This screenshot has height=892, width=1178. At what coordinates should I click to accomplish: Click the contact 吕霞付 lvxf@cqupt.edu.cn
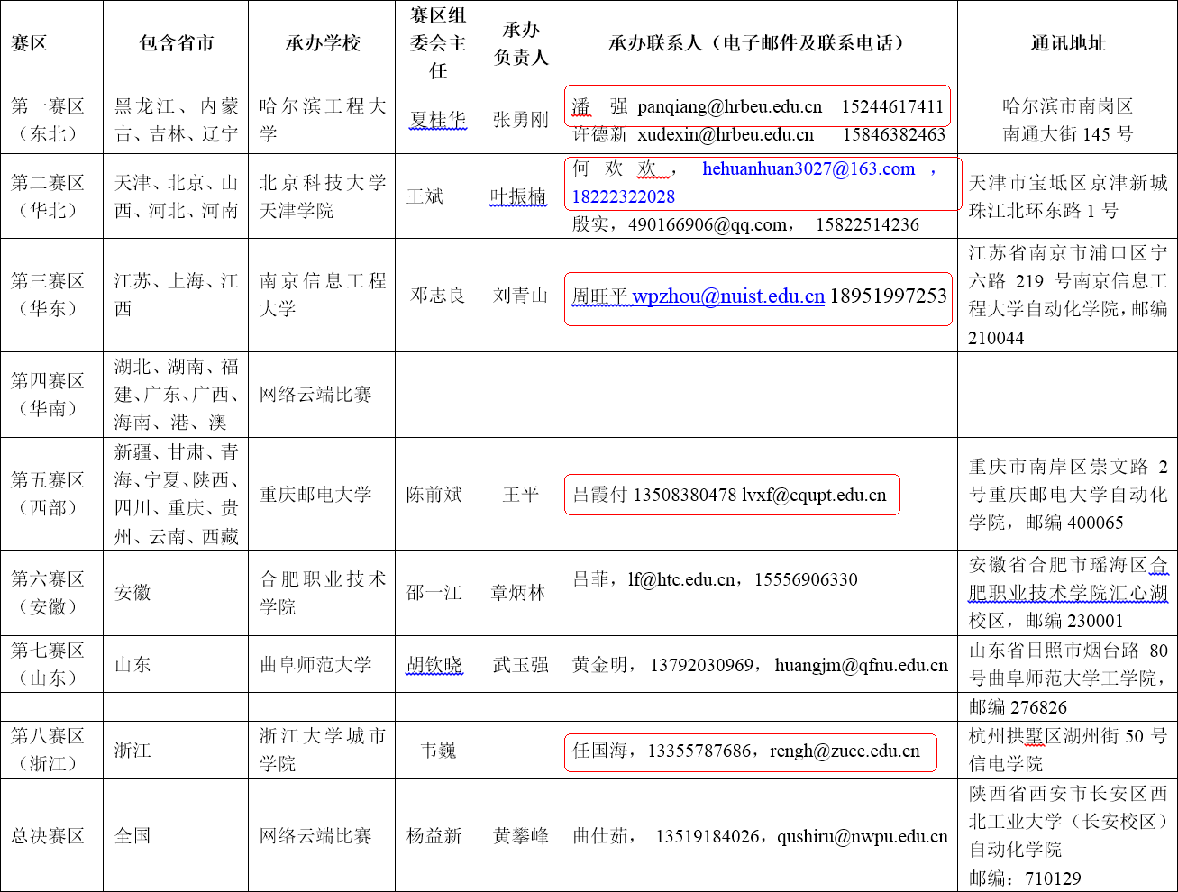point(729,495)
